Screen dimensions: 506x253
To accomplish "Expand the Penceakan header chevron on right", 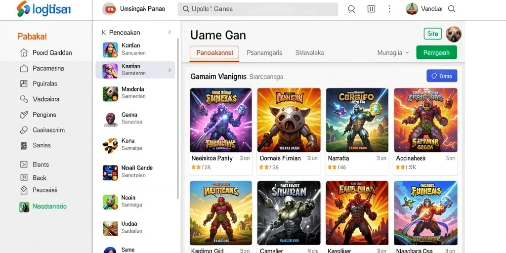I will (x=169, y=32).
